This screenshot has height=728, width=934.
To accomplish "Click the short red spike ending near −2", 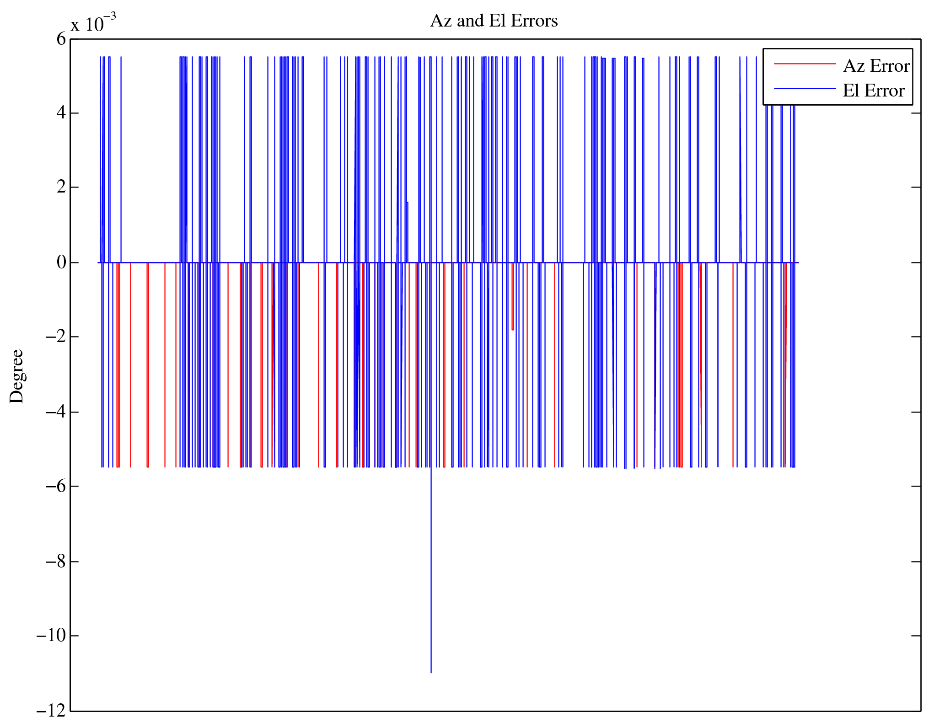I will pos(513,320).
